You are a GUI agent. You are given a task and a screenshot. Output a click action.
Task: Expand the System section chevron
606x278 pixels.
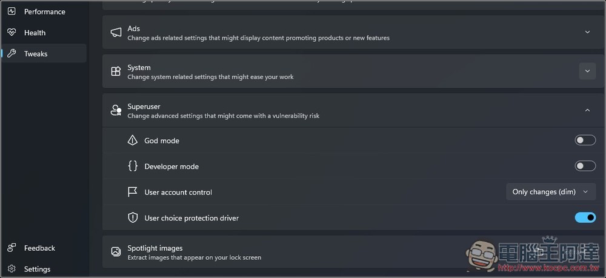click(587, 71)
